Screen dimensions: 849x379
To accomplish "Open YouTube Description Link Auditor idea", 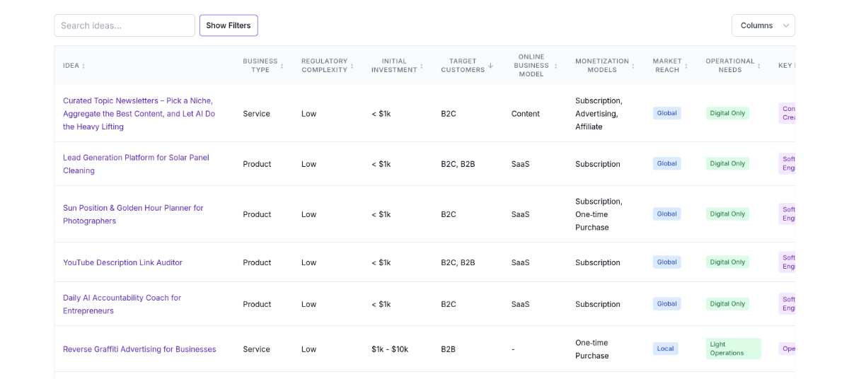I will pos(122,262).
